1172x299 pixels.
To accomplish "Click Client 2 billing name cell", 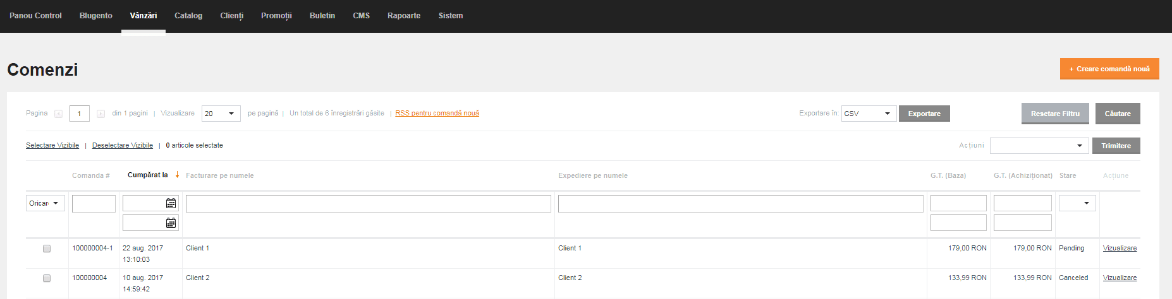I will (x=198, y=278).
